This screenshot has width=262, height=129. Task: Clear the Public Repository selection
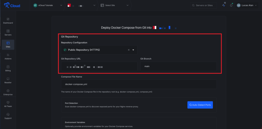[129, 50]
